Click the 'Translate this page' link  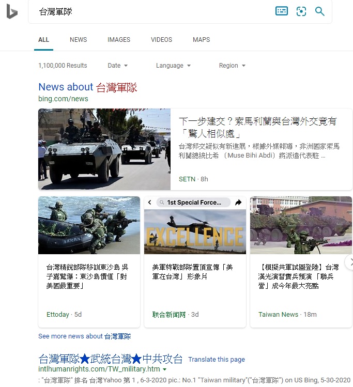click(217, 360)
